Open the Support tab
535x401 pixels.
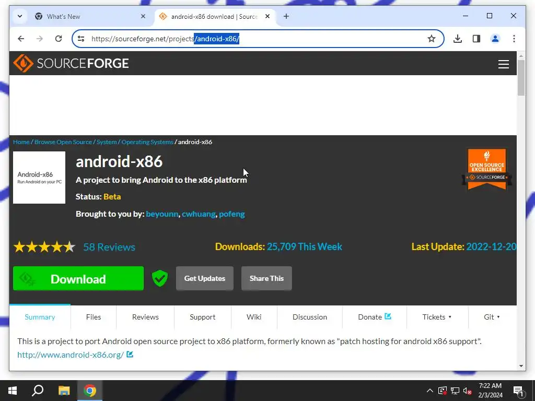tap(202, 317)
